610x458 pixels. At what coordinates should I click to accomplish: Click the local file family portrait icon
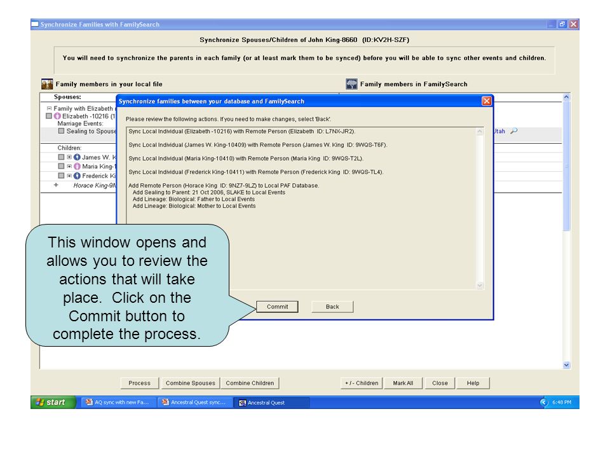pos(47,84)
